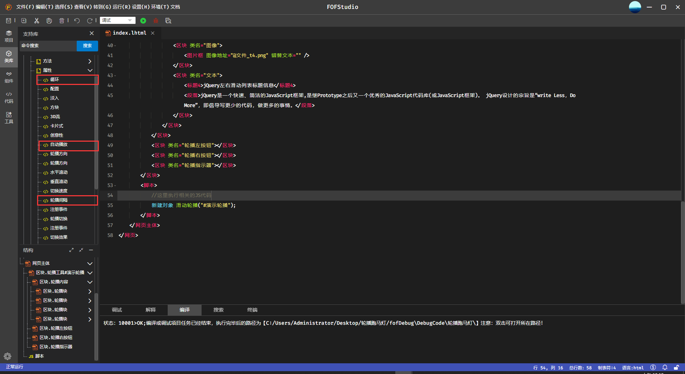The width and height of the screenshot is (685, 374).
Task: Fold code at line 43
Action: point(115,76)
